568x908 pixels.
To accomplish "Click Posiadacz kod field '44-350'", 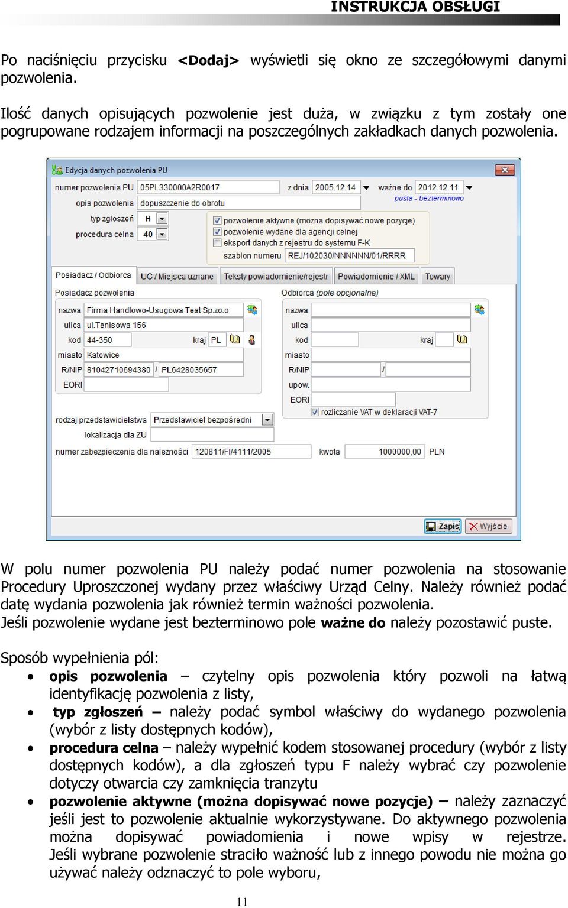I will 108,340.
